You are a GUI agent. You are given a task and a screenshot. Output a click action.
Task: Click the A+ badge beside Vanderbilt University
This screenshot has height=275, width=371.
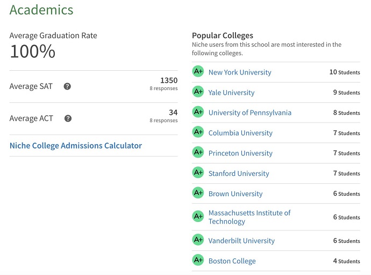coord(198,240)
